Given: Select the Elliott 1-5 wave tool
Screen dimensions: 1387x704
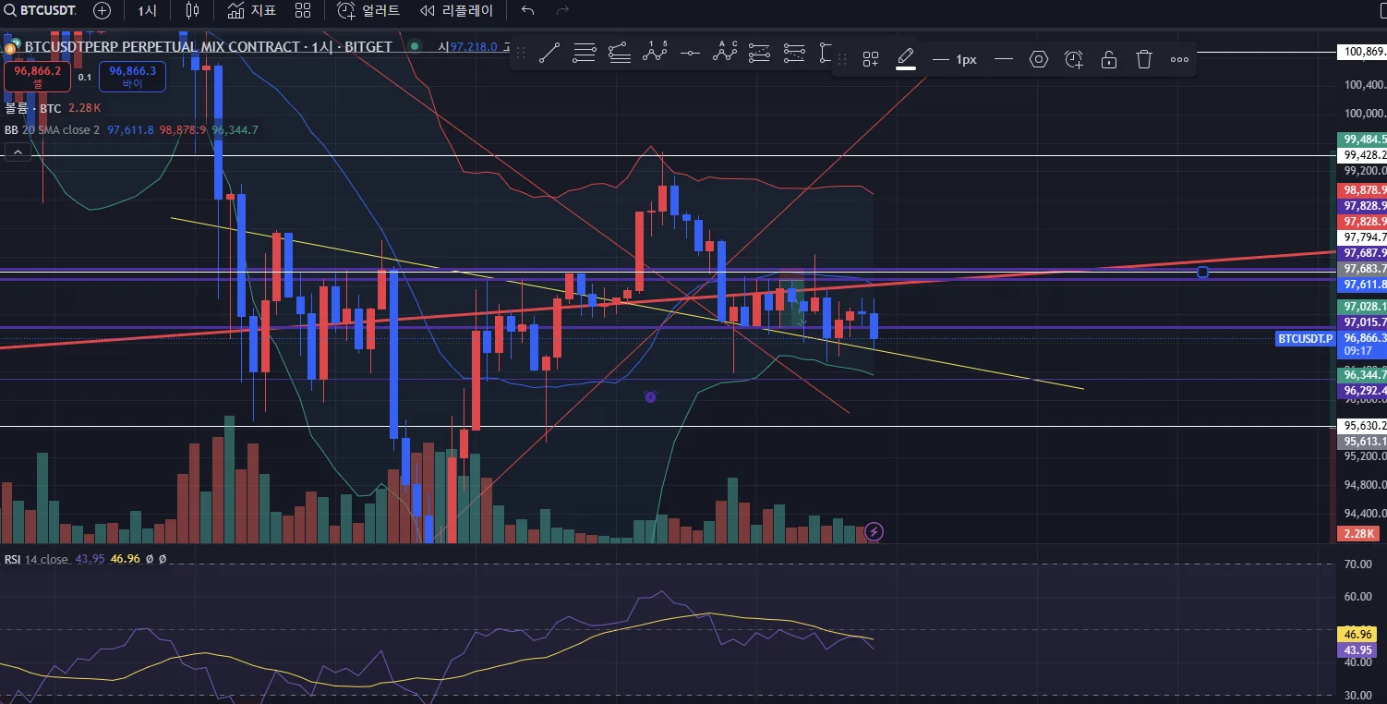Looking at the screenshot, I should [655, 54].
